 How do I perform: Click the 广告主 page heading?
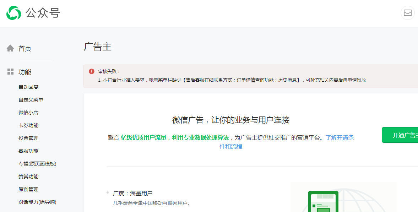tap(98, 47)
